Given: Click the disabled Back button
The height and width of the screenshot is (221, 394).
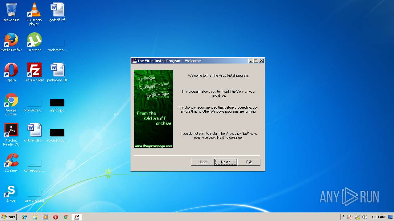Looking at the screenshot, I should (202, 162).
